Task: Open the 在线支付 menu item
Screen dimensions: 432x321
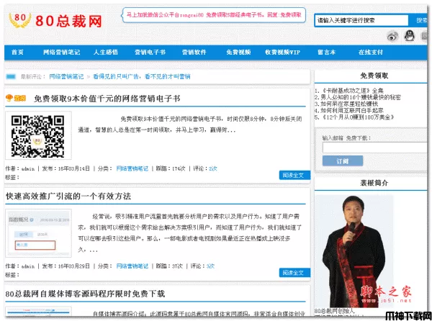Action: (x=371, y=53)
